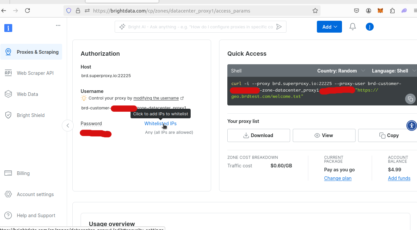Click the Password label

pyautogui.click(x=91, y=124)
